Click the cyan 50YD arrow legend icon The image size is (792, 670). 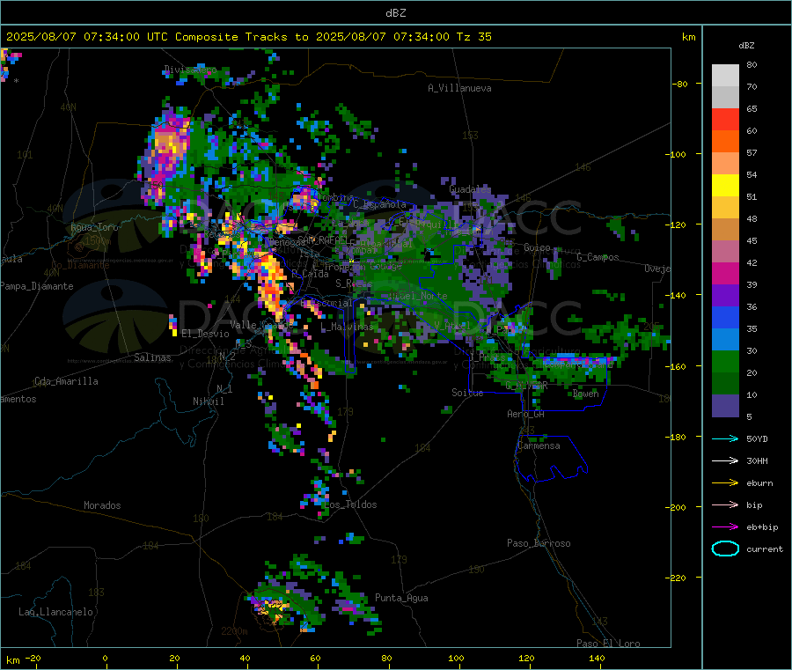[725, 438]
